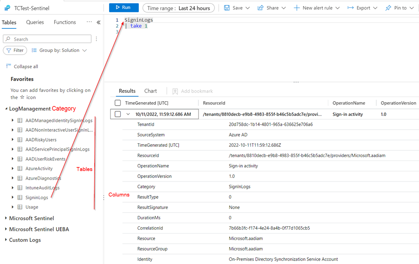Open the Time range Last 24 hours selector
Viewport: 419px width, 264px height.
[x=178, y=8]
